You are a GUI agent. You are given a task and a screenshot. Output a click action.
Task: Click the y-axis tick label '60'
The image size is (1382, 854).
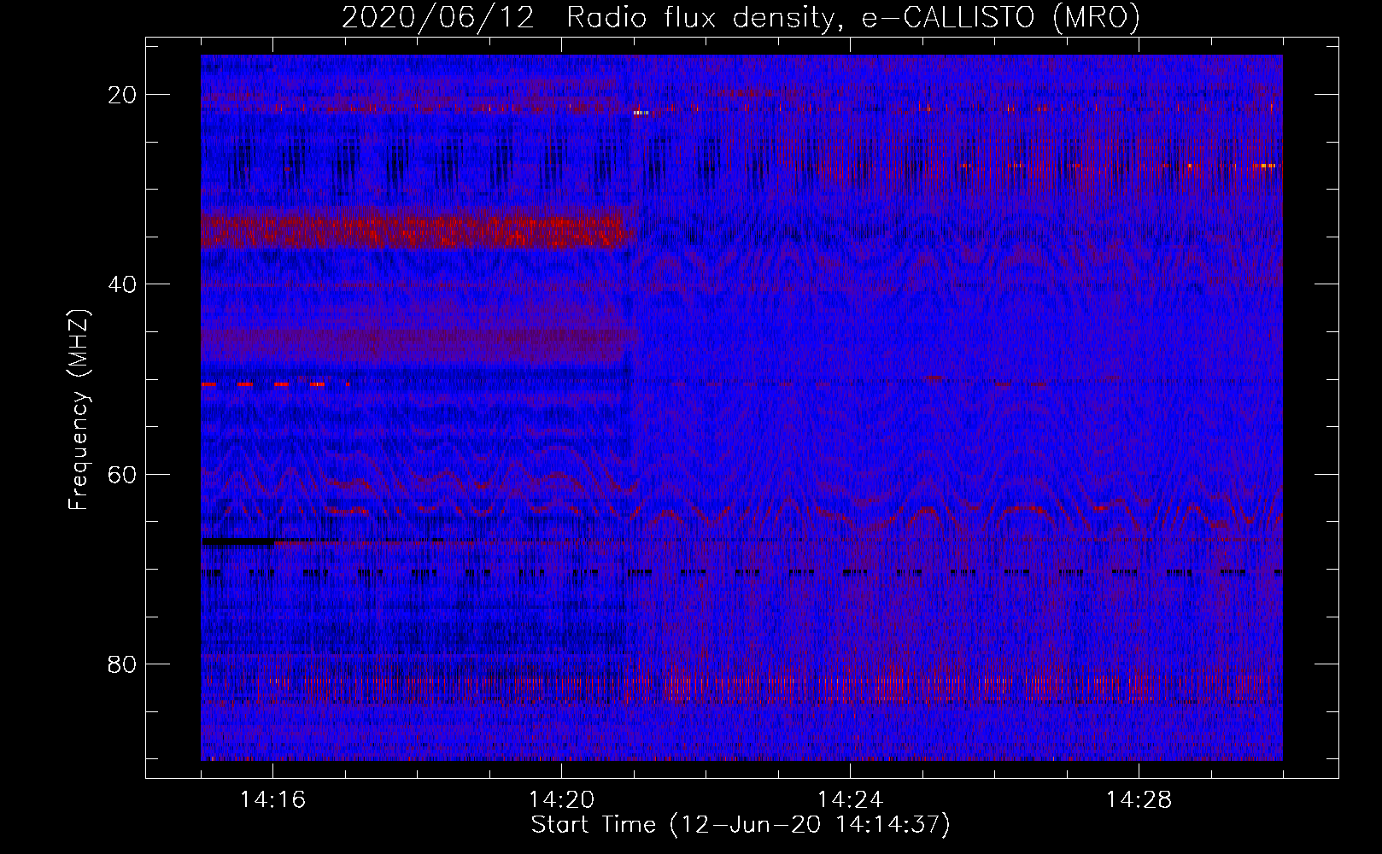click(x=123, y=474)
